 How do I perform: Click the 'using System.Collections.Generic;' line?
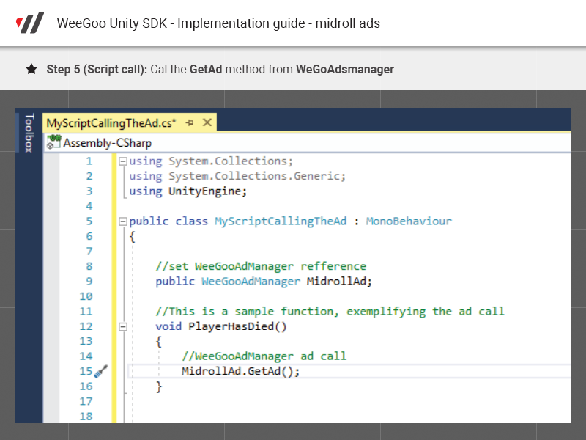pyautogui.click(x=237, y=176)
